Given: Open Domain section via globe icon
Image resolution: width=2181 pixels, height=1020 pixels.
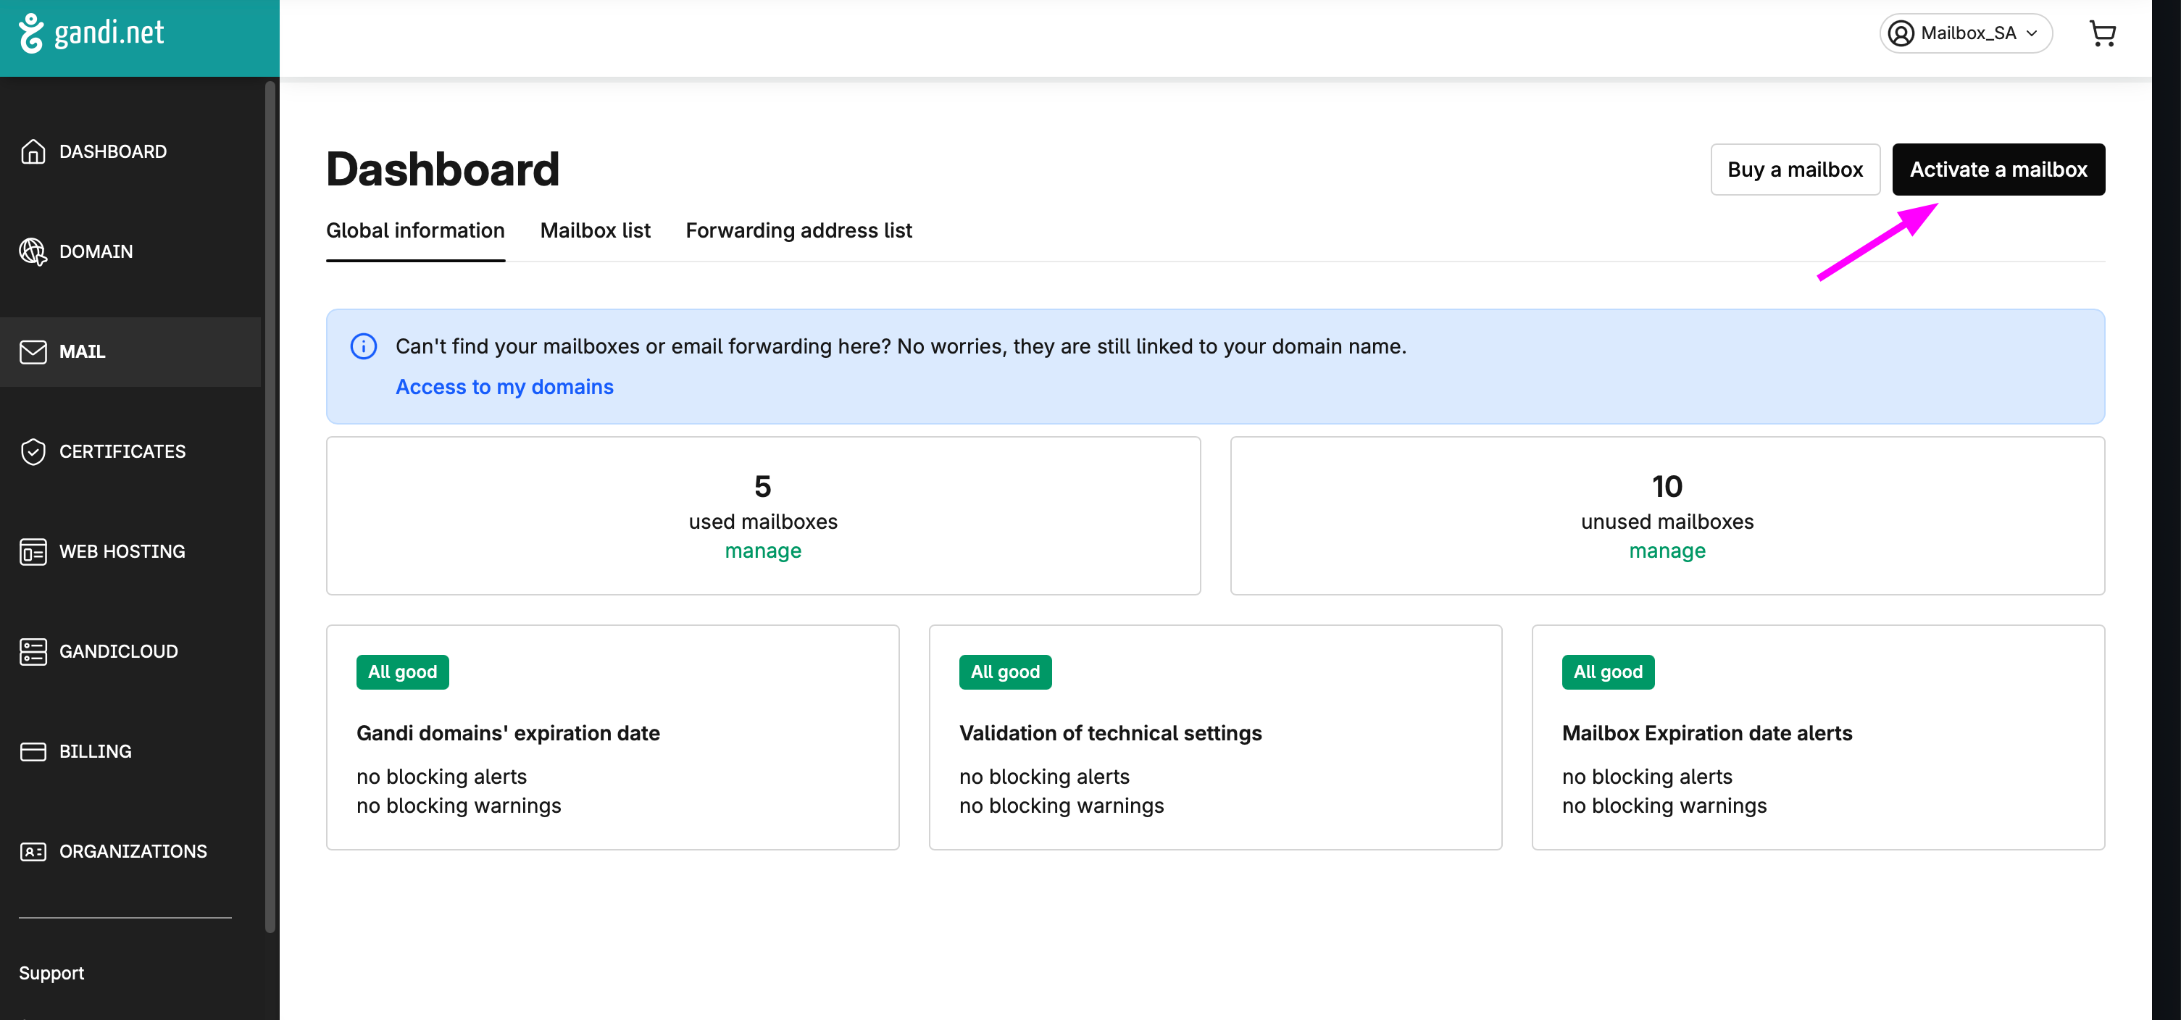Looking at the screenshot, I should pyautogui.click(x=33, y=251).
